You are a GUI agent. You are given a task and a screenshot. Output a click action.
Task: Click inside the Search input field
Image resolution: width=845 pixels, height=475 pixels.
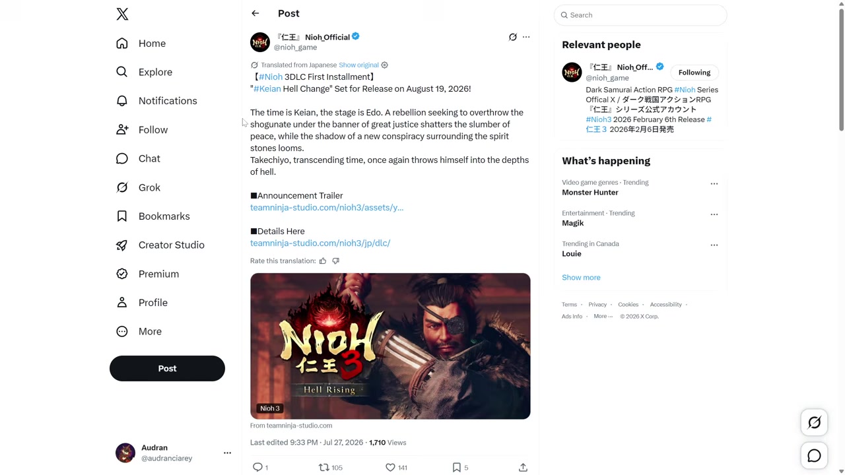[x=640, y=15]
